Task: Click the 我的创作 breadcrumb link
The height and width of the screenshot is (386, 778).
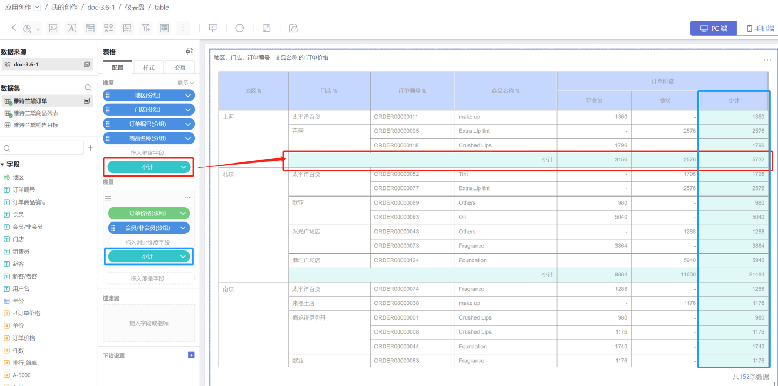Action: pos(64,8)
